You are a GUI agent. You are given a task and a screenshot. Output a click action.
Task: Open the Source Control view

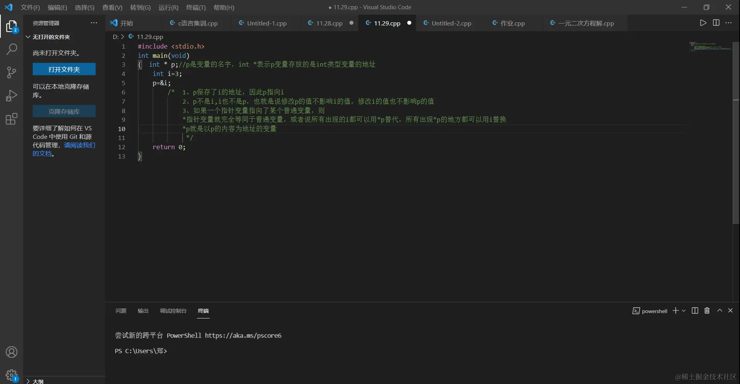click(x=12, y=72)
